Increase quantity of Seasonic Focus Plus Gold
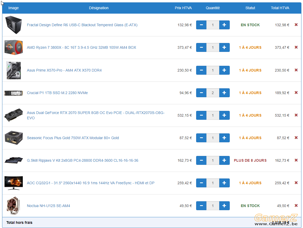This screenshot has height=228, width=303. pyautogui.click(x=224, y=138)
